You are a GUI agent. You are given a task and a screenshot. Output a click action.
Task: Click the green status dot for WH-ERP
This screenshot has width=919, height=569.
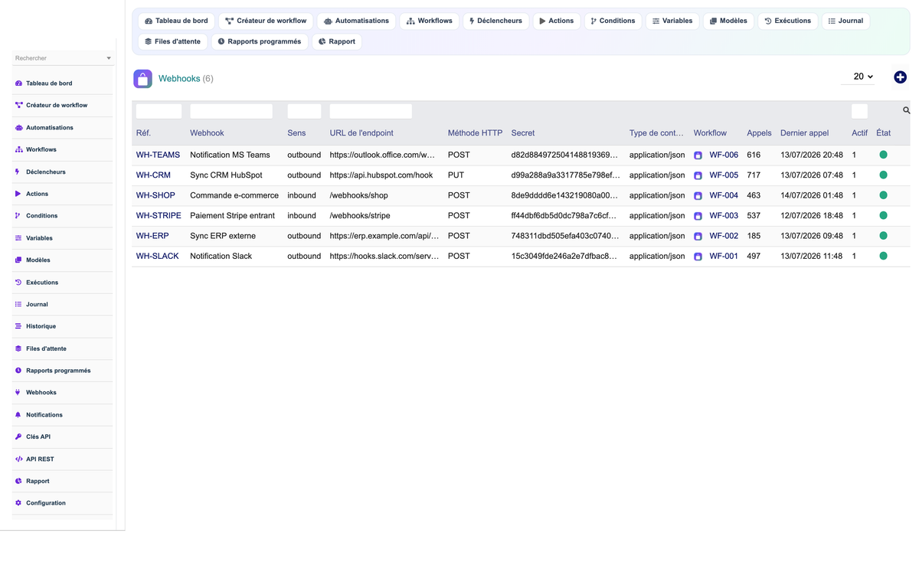point(883,236)
